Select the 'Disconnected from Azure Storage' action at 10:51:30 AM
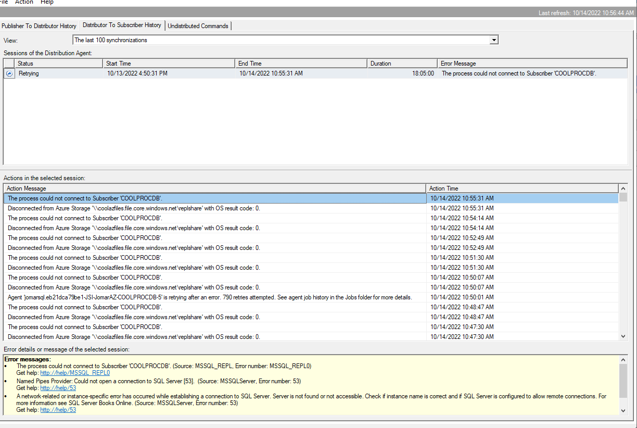Image resolution: width=637 pixels, height=428 pixels. [x=311, y=268]
